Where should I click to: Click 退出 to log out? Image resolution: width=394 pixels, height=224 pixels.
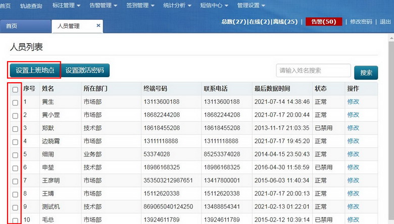(x=385, y=22)
